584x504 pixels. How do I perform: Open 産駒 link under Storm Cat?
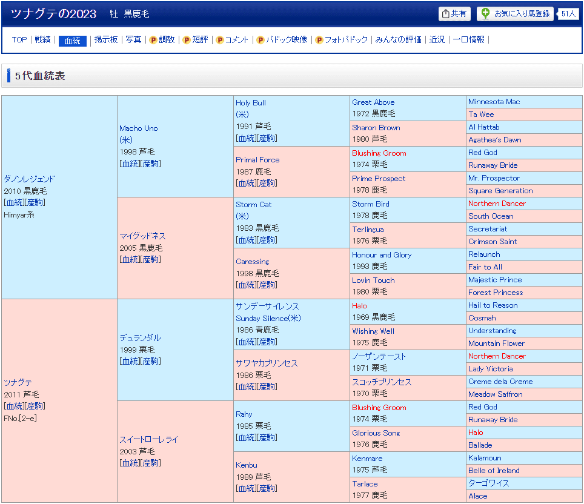click(267, 240)
